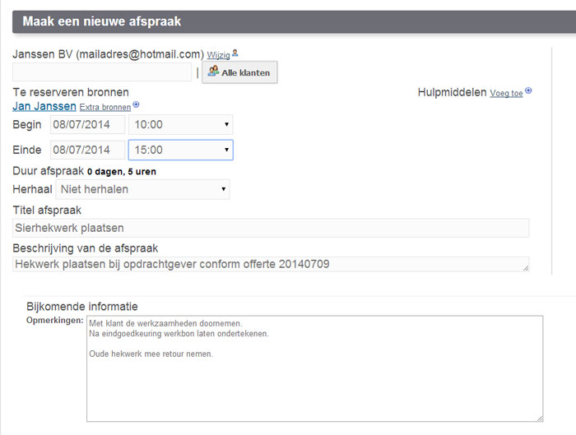This screenshot has height=435, width=576.
Task: Open the Jan Janssen resource link
Action: tap(44, 106)
